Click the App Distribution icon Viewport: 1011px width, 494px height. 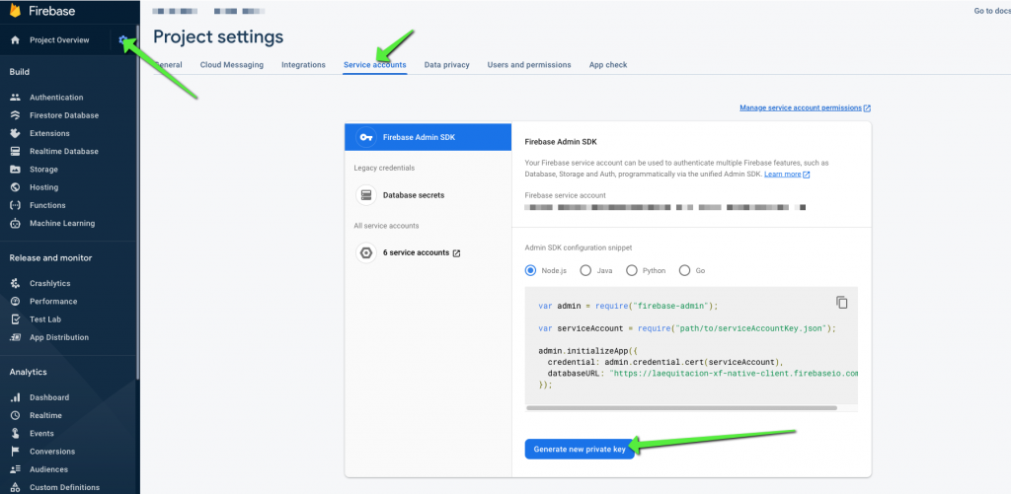click(x=16, y=337)
